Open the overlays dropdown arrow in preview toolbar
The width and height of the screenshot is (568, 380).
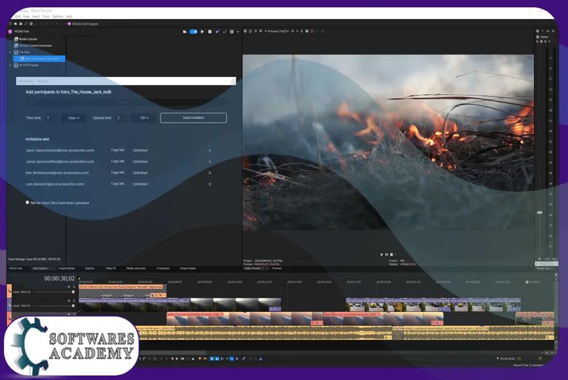(x=297, y=31)
